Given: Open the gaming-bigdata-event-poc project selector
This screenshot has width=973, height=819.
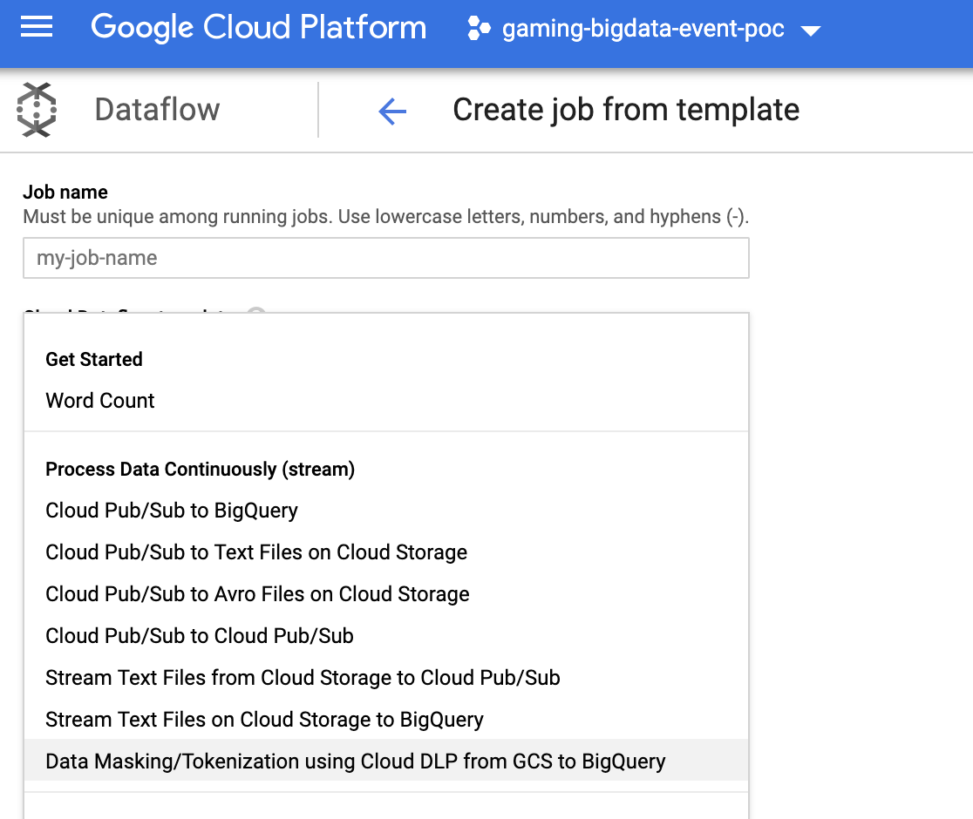Looking at the screenshot, I should (644, 29).
